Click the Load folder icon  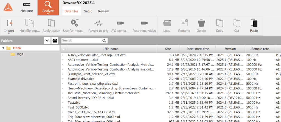coord(167,23)
